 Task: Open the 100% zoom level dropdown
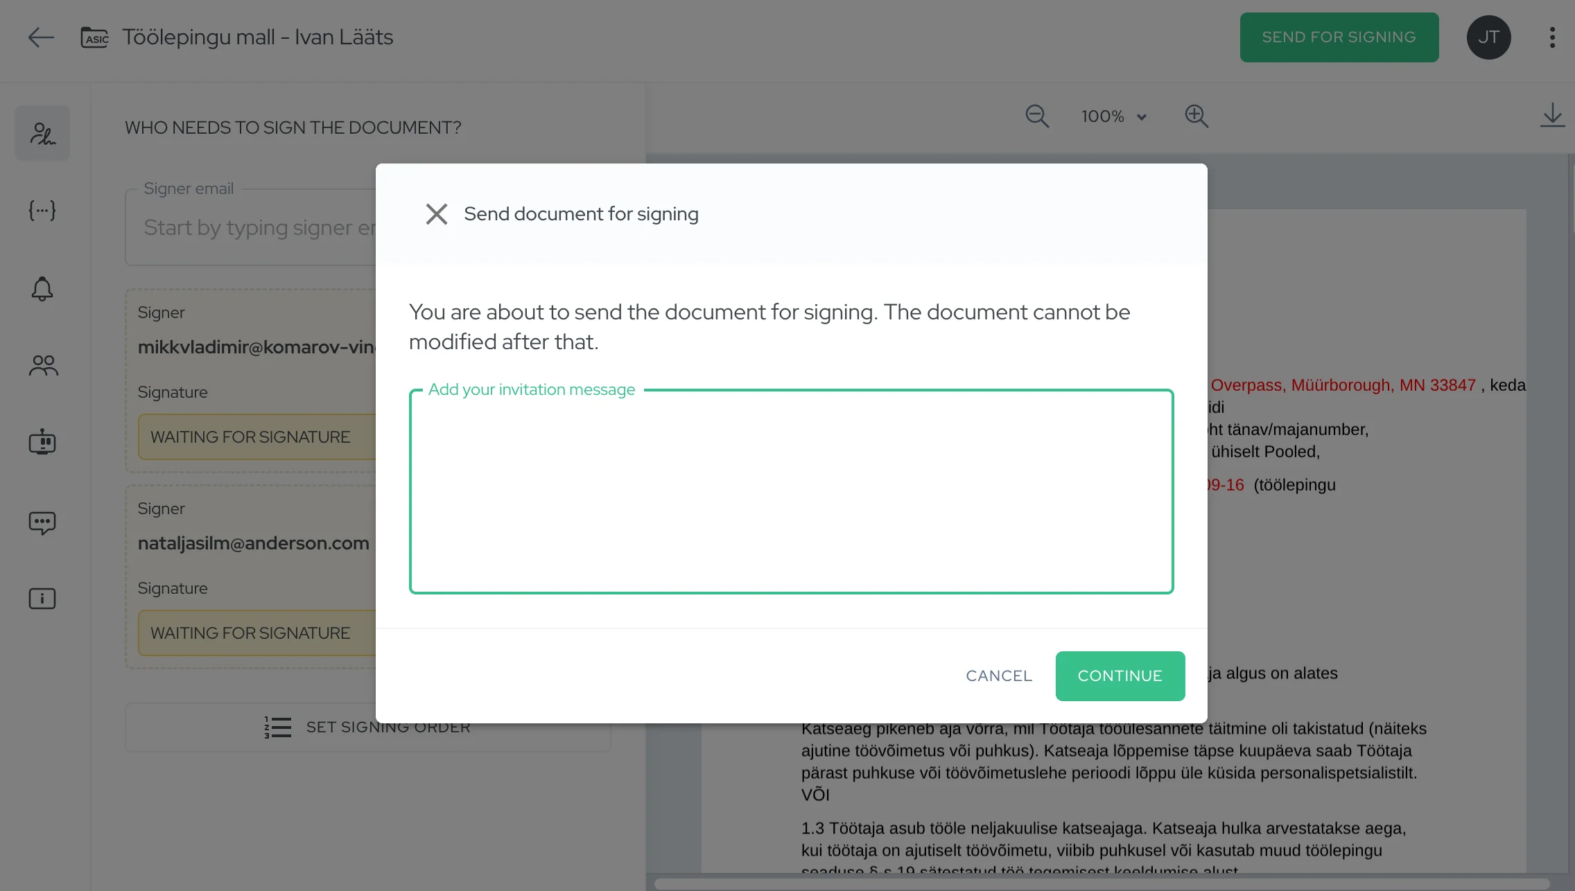pyautogui.click(x=1113, y=116)
